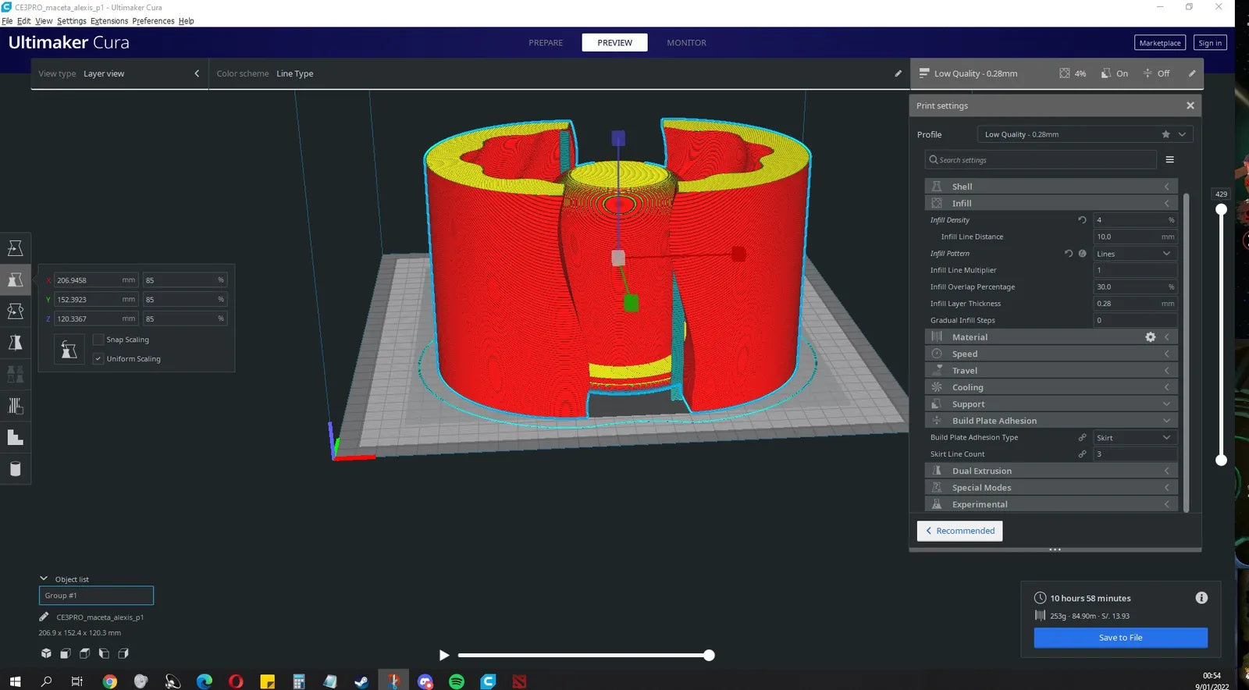The width and height of the screenshot is (1249, 690).
Task: Reset Infill Density to default value
Action: (1082, 220)
